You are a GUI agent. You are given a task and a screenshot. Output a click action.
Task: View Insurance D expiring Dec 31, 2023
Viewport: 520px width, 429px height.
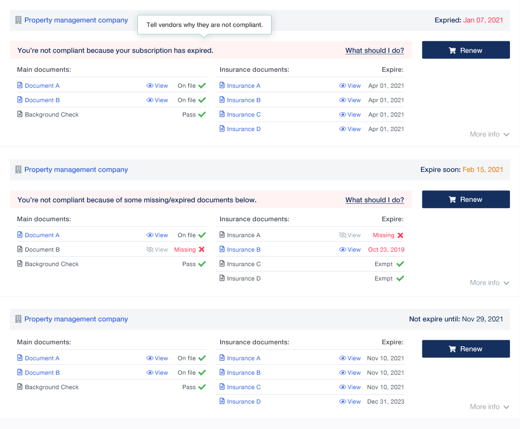(x=350, y=402)
